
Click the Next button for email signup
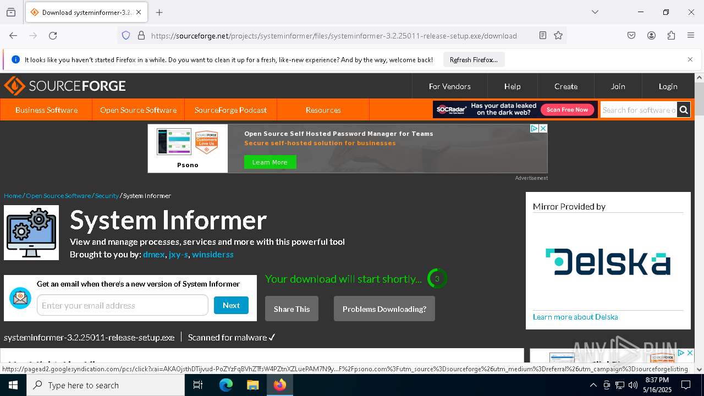(231, 305)
